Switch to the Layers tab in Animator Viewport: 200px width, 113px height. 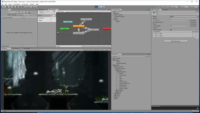point(41,11)
